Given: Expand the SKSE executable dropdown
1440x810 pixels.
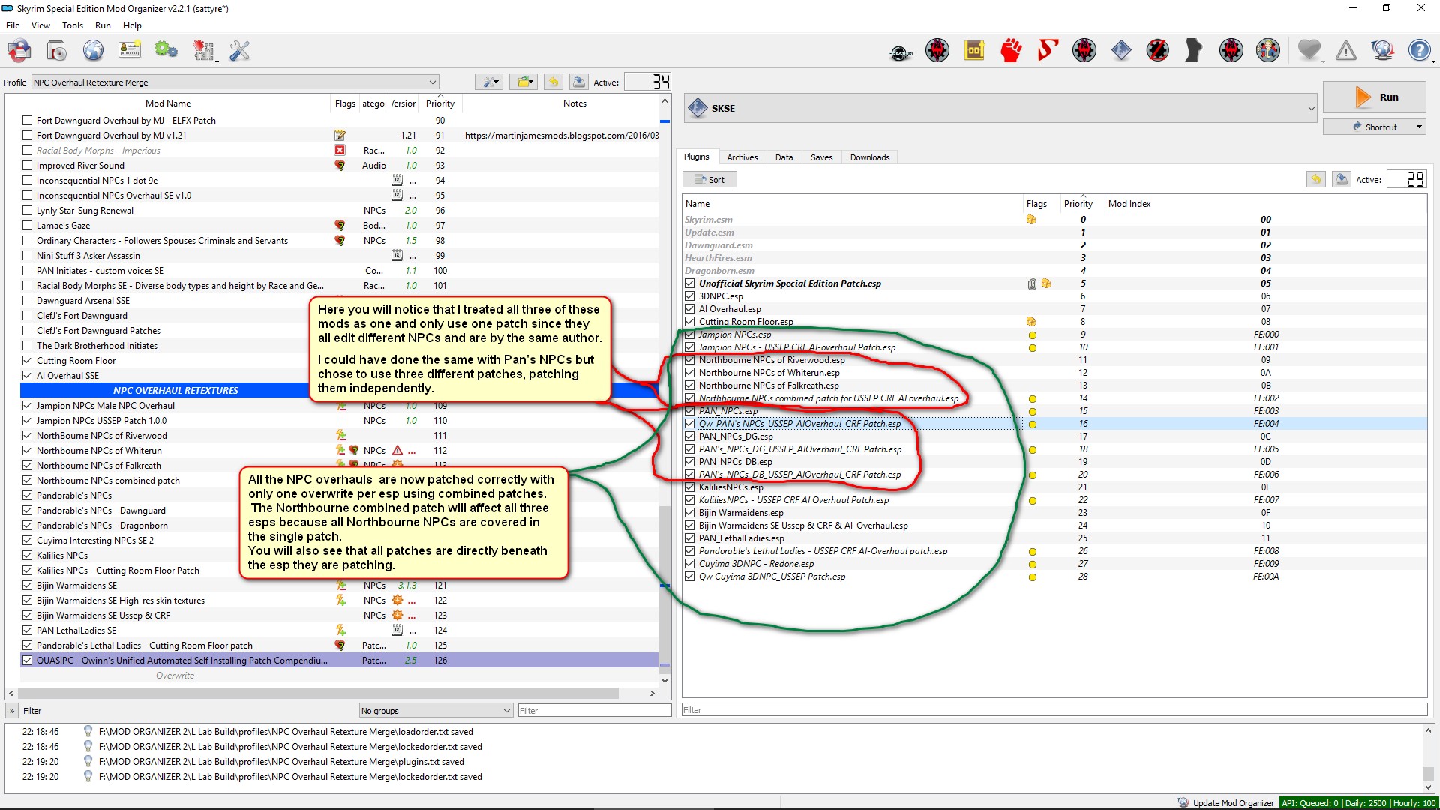Looking at the screenshot, I should pyautogui.click(x=1311, y=109).
